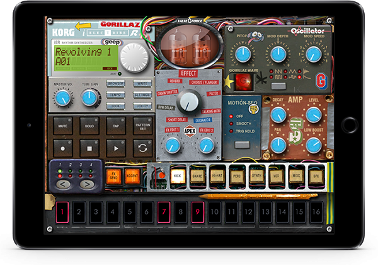Enable step 16 in the sequencer

coord(316,212)
